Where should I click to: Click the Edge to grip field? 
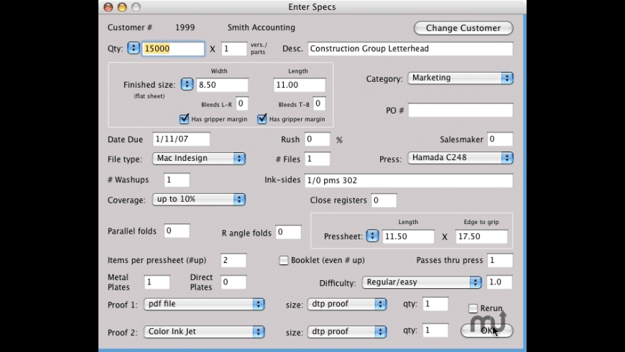481,236
